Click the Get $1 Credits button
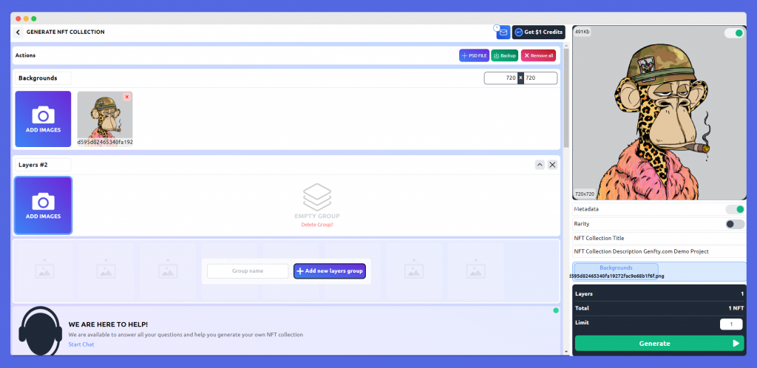The width and height of the screenshot is (757, 368). [x=538, y=33]
